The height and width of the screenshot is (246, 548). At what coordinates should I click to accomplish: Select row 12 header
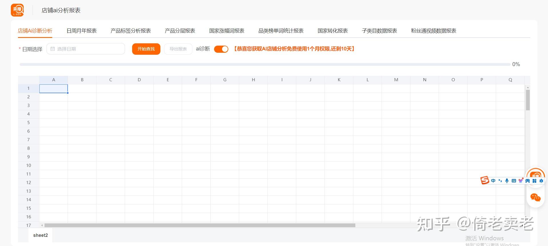tap(29, 183)
